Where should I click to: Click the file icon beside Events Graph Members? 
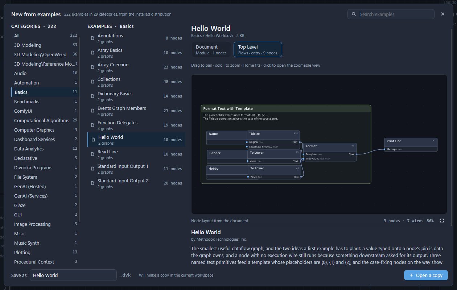pos(92,111)
